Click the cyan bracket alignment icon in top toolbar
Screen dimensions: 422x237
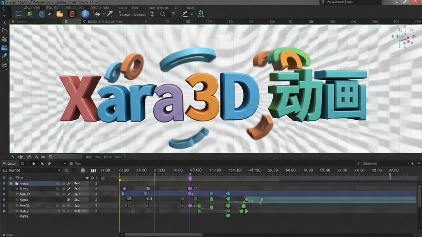19,14
